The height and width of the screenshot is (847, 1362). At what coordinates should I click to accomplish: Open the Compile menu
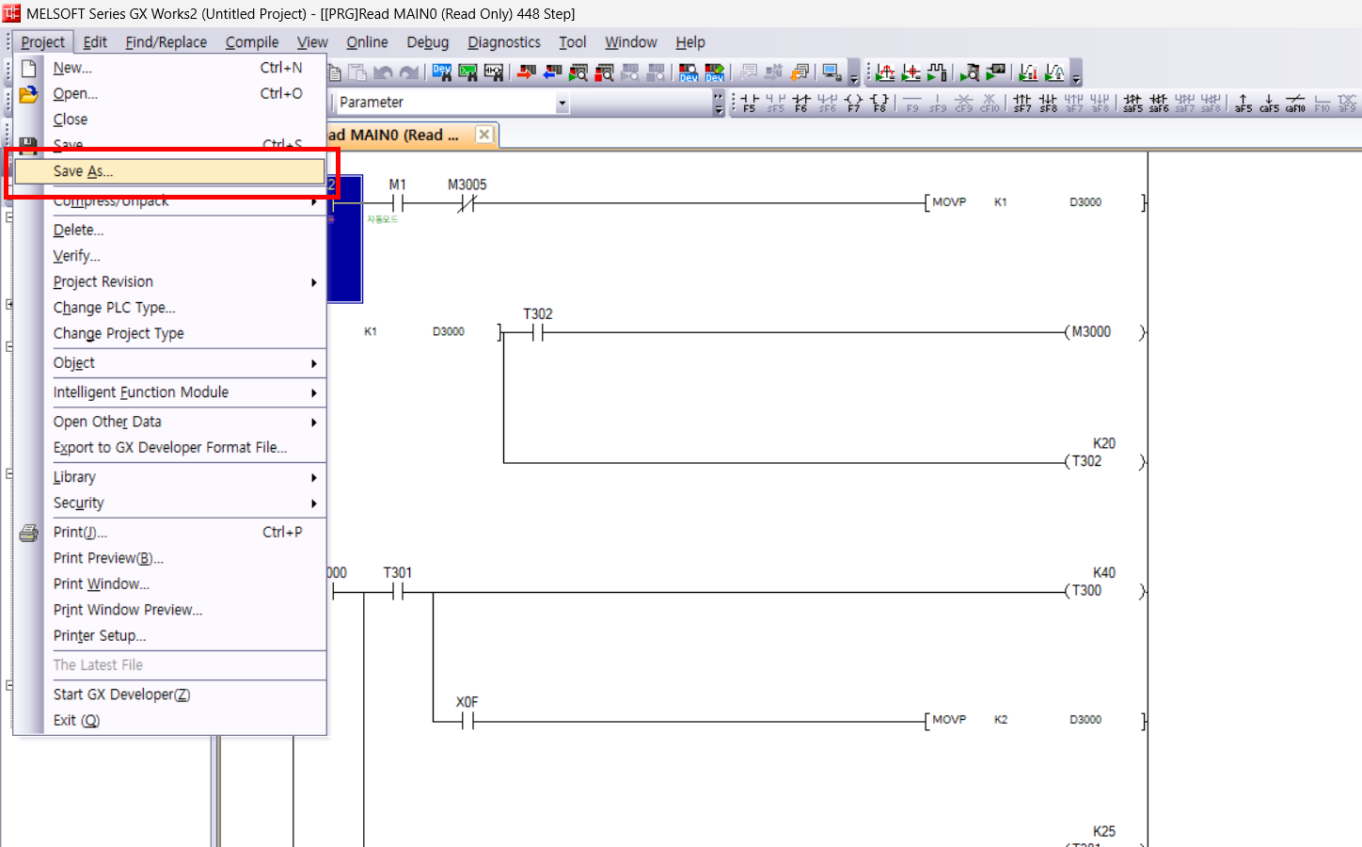[252, 42]
